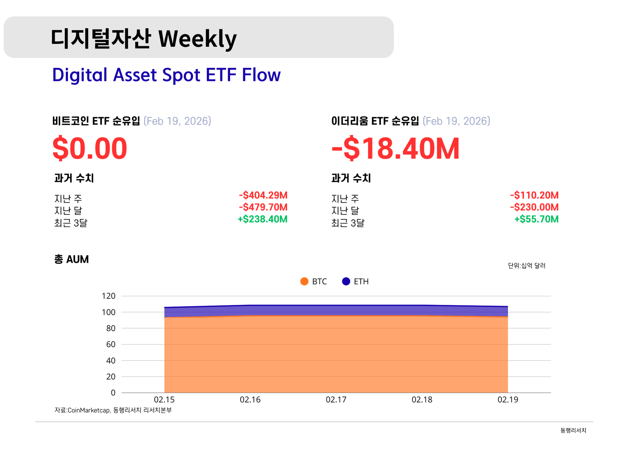Click the 디지털자산 Weekly title banner
This screenshot has width=629, height=452.
tap(198, 37)
